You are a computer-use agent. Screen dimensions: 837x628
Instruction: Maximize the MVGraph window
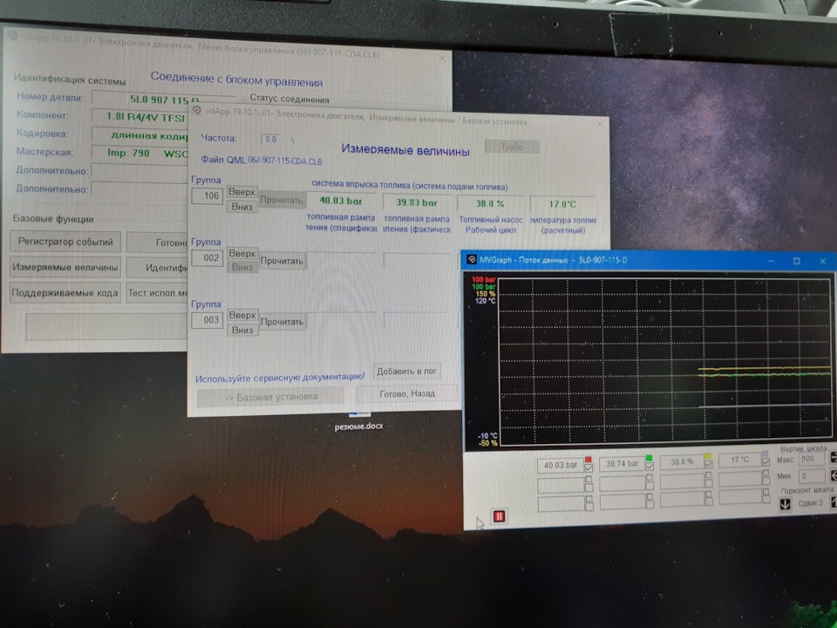[796, 260]
